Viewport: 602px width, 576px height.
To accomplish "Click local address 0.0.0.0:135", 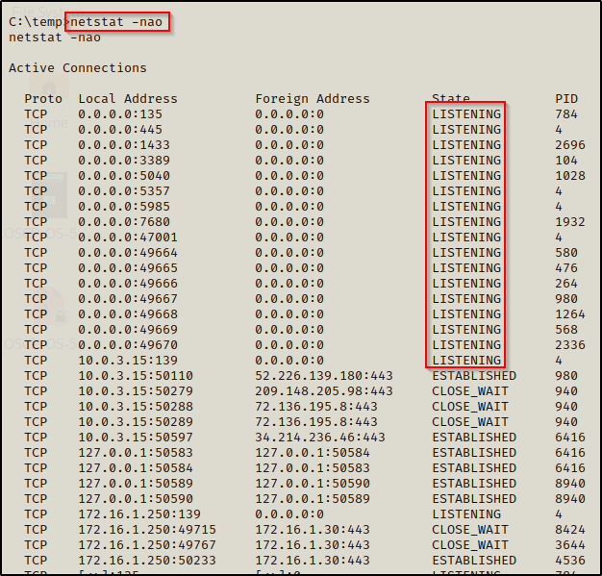I will coord(120,114).
